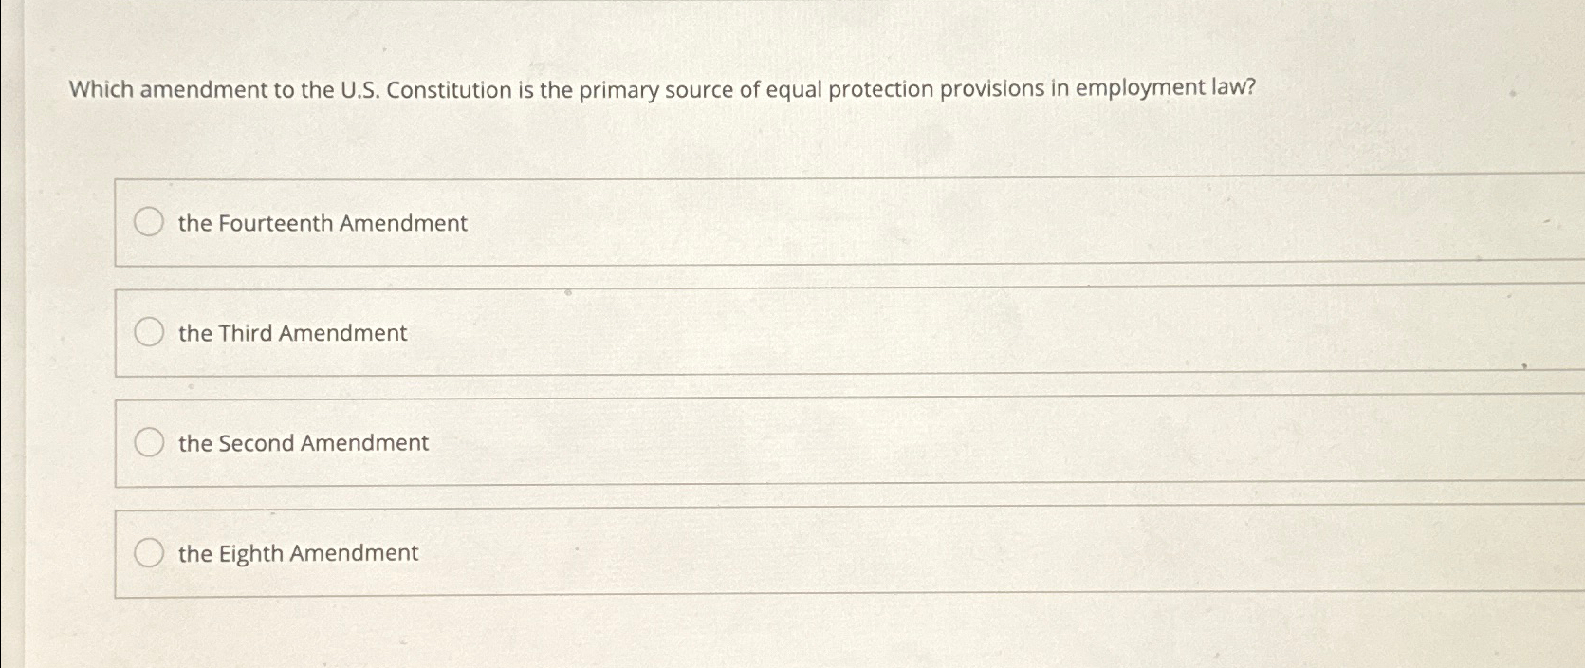Click the blank area below the options
Viewport: 1585px width, 668px height.
(759, 636)
